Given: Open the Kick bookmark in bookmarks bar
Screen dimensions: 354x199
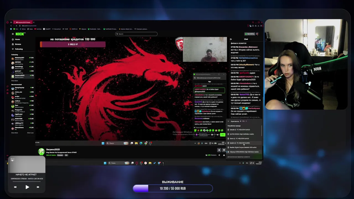Looking at the screenshot, I should 16,29.
